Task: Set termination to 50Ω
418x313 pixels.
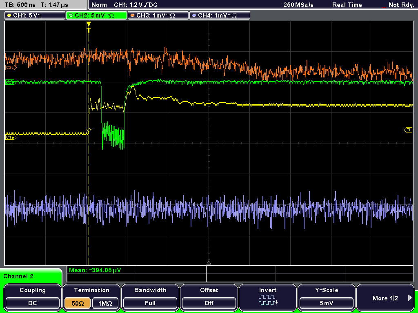Action: (78, 303)
